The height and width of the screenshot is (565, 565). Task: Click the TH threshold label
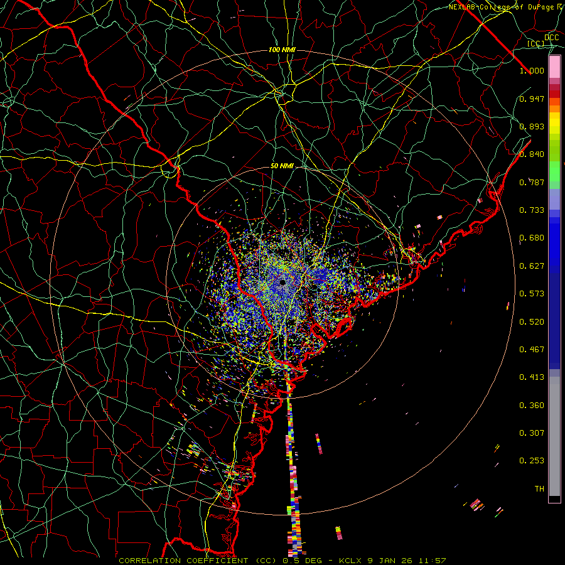click(x=539, y=489)
